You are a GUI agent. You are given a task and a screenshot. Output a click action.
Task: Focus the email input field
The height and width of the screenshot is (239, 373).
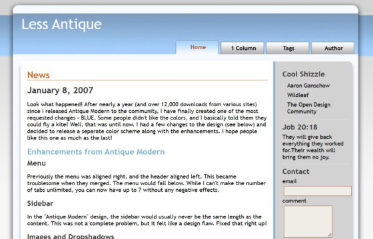click(318, 191)
